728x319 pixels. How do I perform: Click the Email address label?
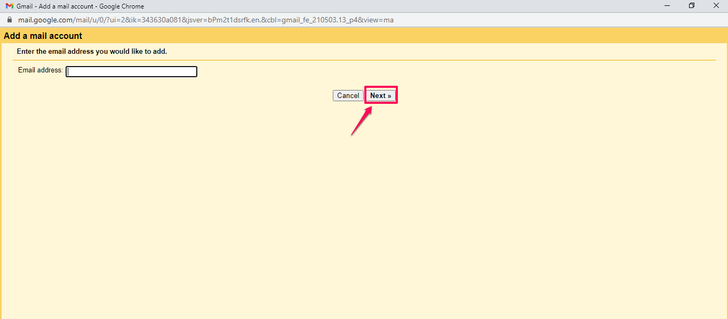tap(39, 70)
